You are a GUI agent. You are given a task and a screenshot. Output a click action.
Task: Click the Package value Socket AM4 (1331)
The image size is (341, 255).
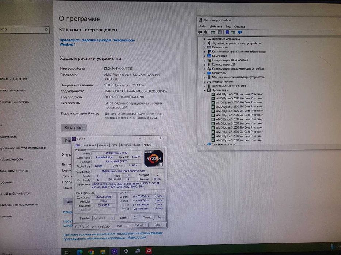(116, 161)
